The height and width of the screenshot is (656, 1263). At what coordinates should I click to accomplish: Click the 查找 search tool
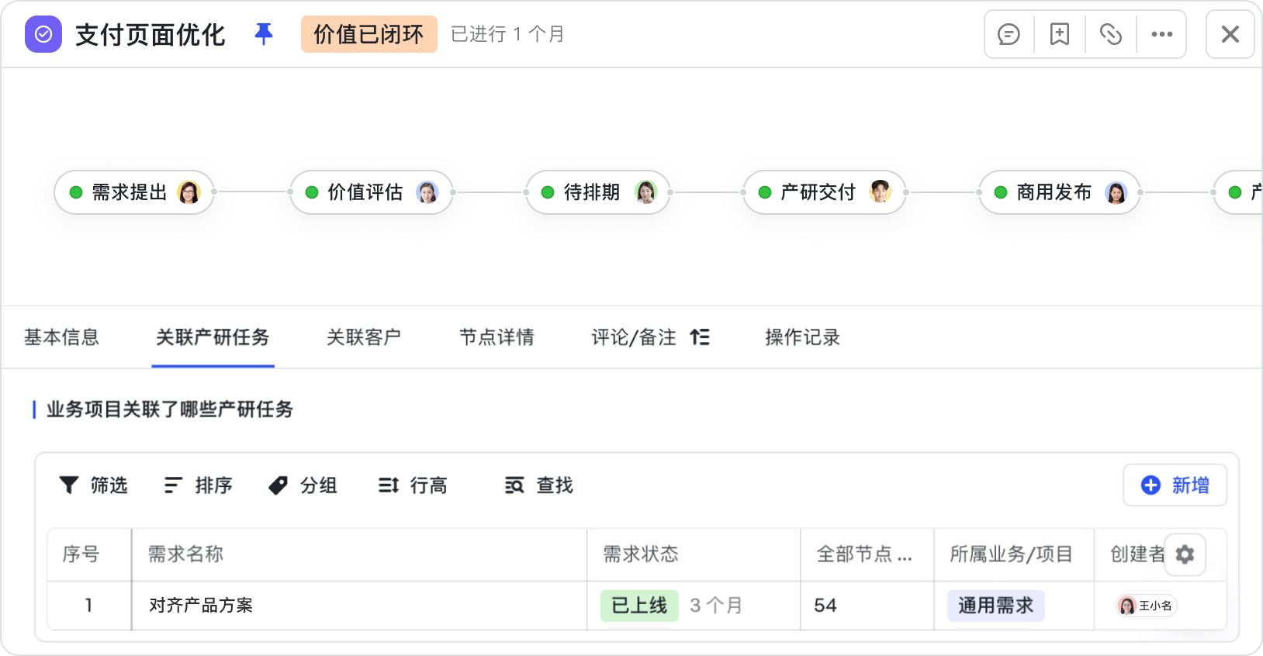click(x=539, y=485)
